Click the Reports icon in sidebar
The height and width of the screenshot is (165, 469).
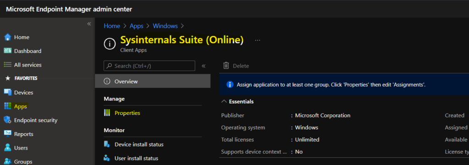tap(7, 134)
